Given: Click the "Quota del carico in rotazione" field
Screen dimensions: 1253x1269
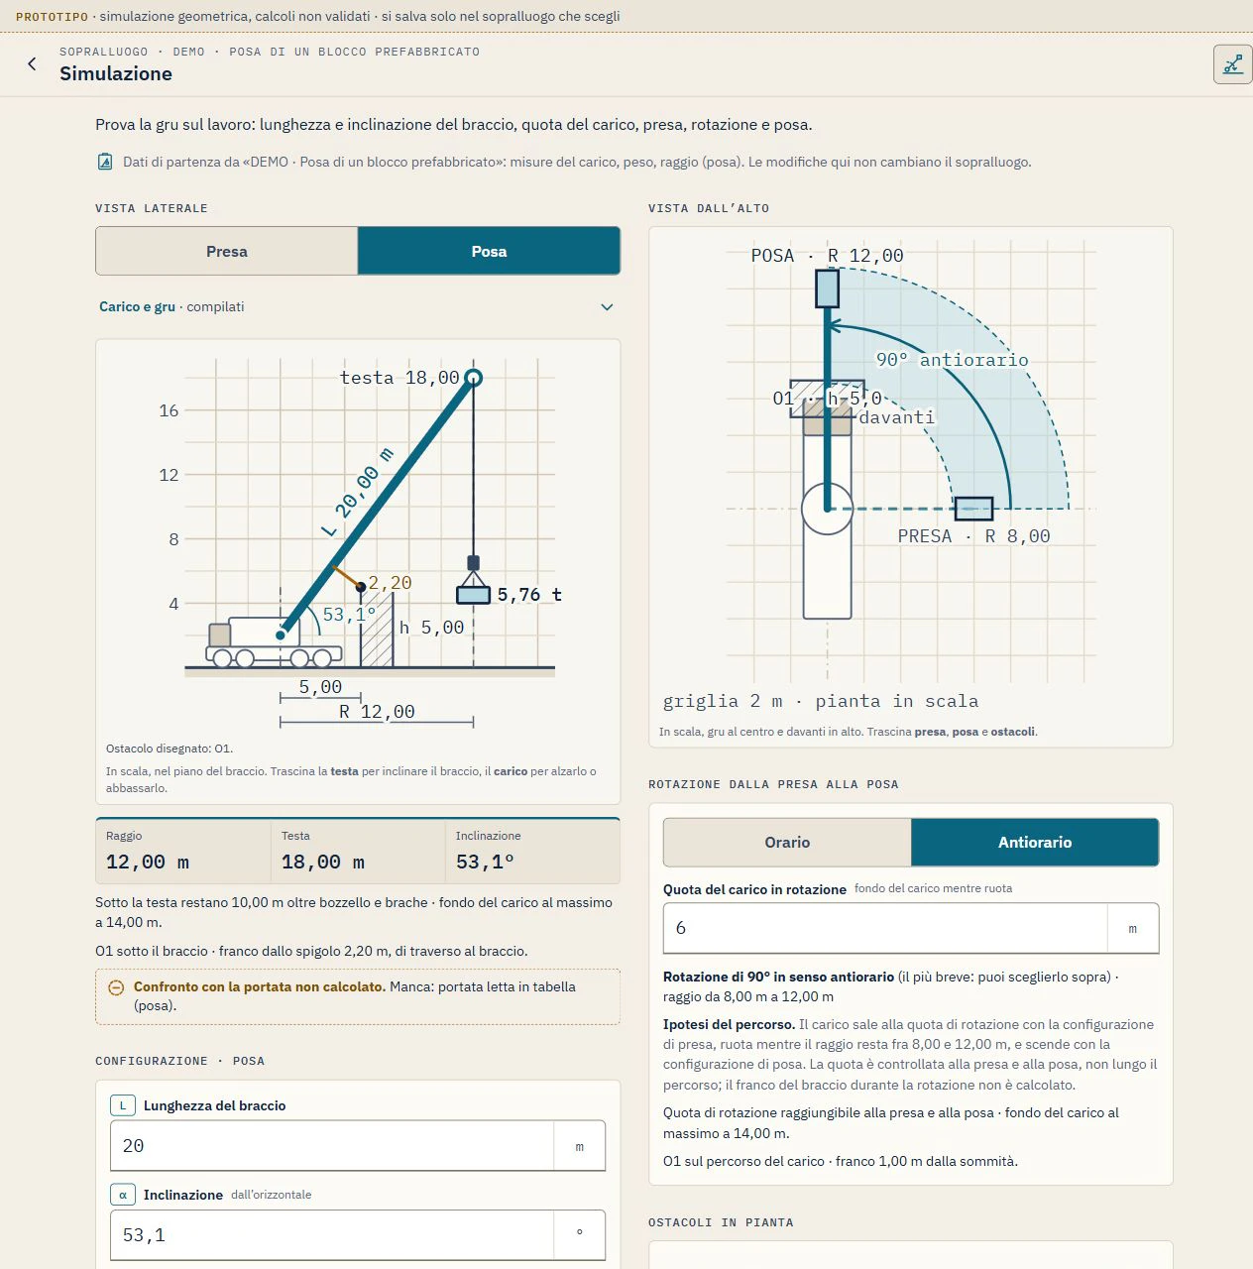Looking at the screenshot, I should [911, 928].
